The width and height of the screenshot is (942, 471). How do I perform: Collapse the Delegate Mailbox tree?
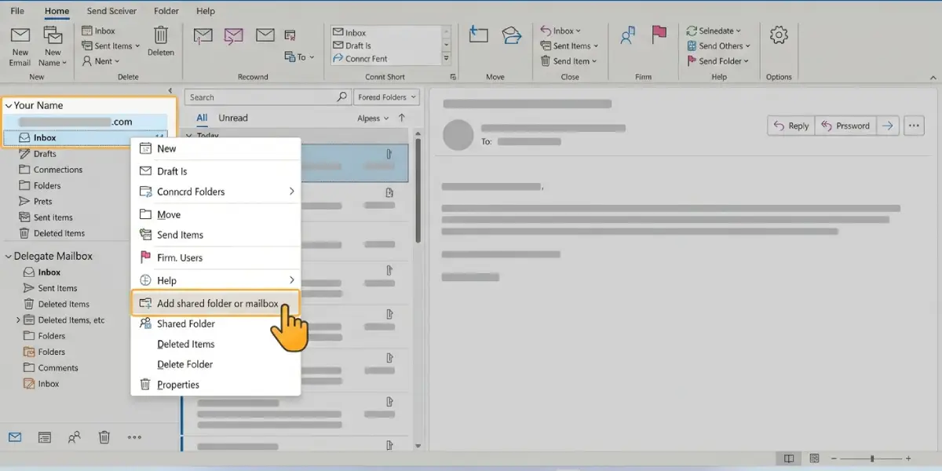click(x=9, y=256)
